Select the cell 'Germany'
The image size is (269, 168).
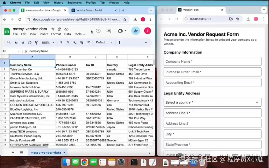(117, 100)
